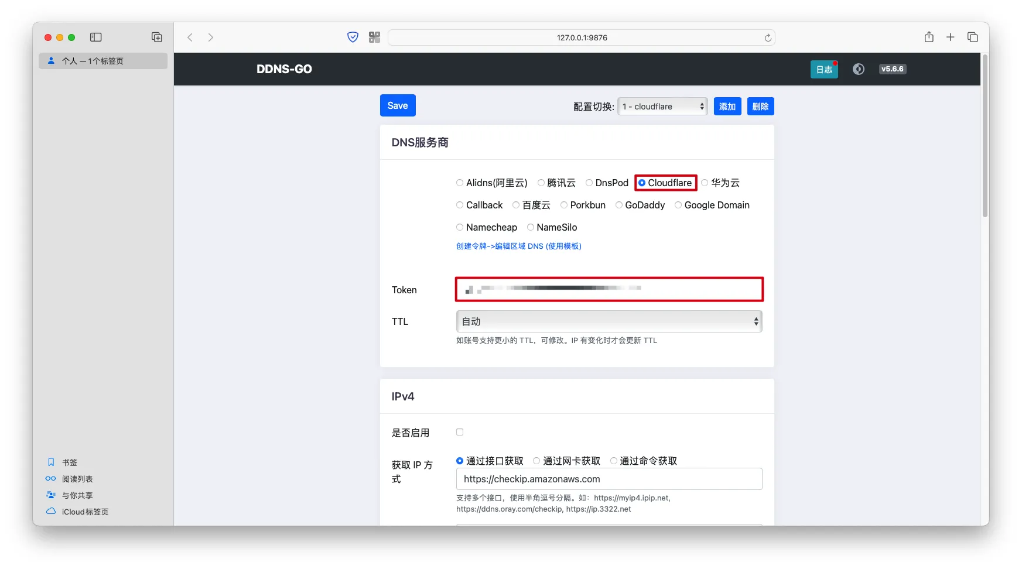Add a new tab with plus icon
Image resolution: width=1022 pixels, height=569 pixels.
[951, 37]
